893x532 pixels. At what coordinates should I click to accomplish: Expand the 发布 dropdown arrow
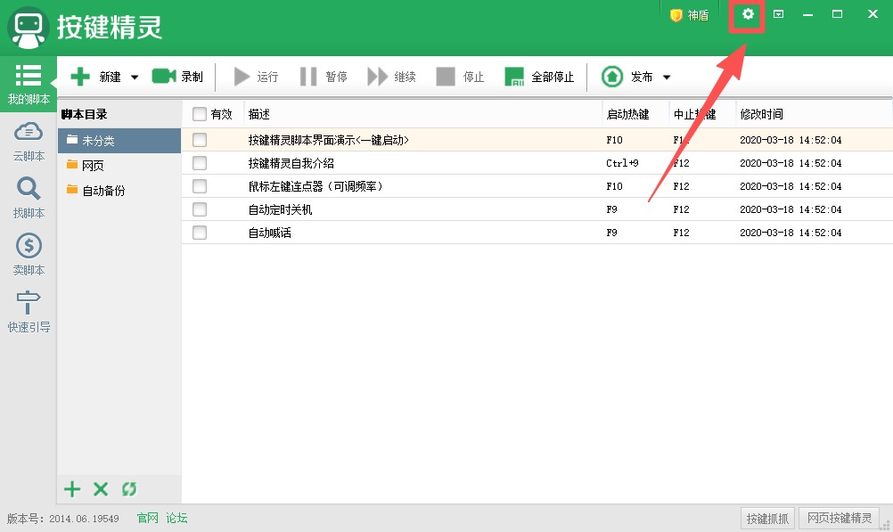(666, 78)
